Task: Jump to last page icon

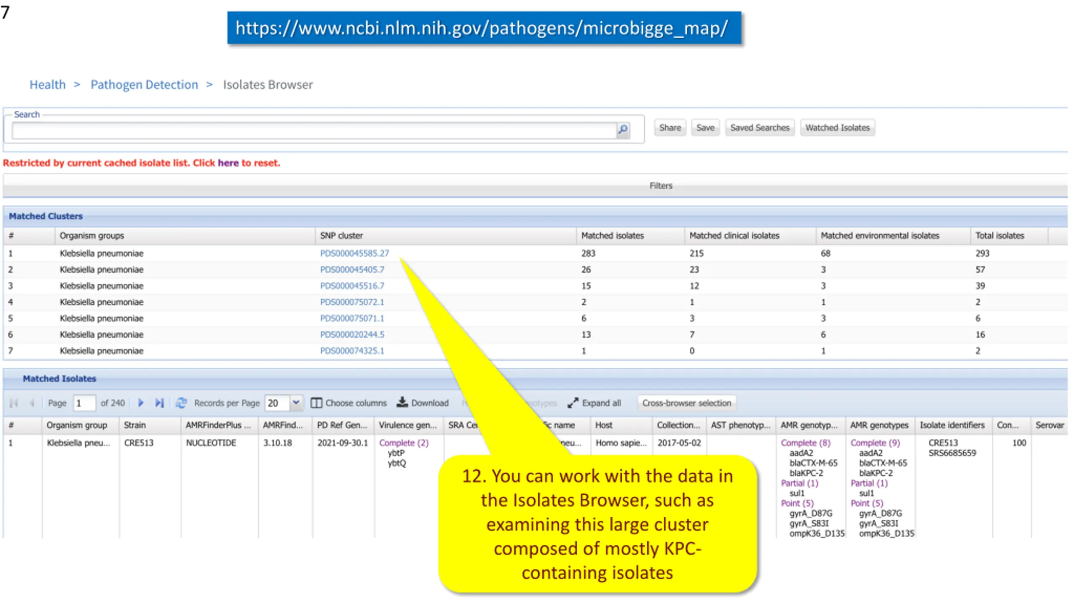Action: [x=159, y=403]
